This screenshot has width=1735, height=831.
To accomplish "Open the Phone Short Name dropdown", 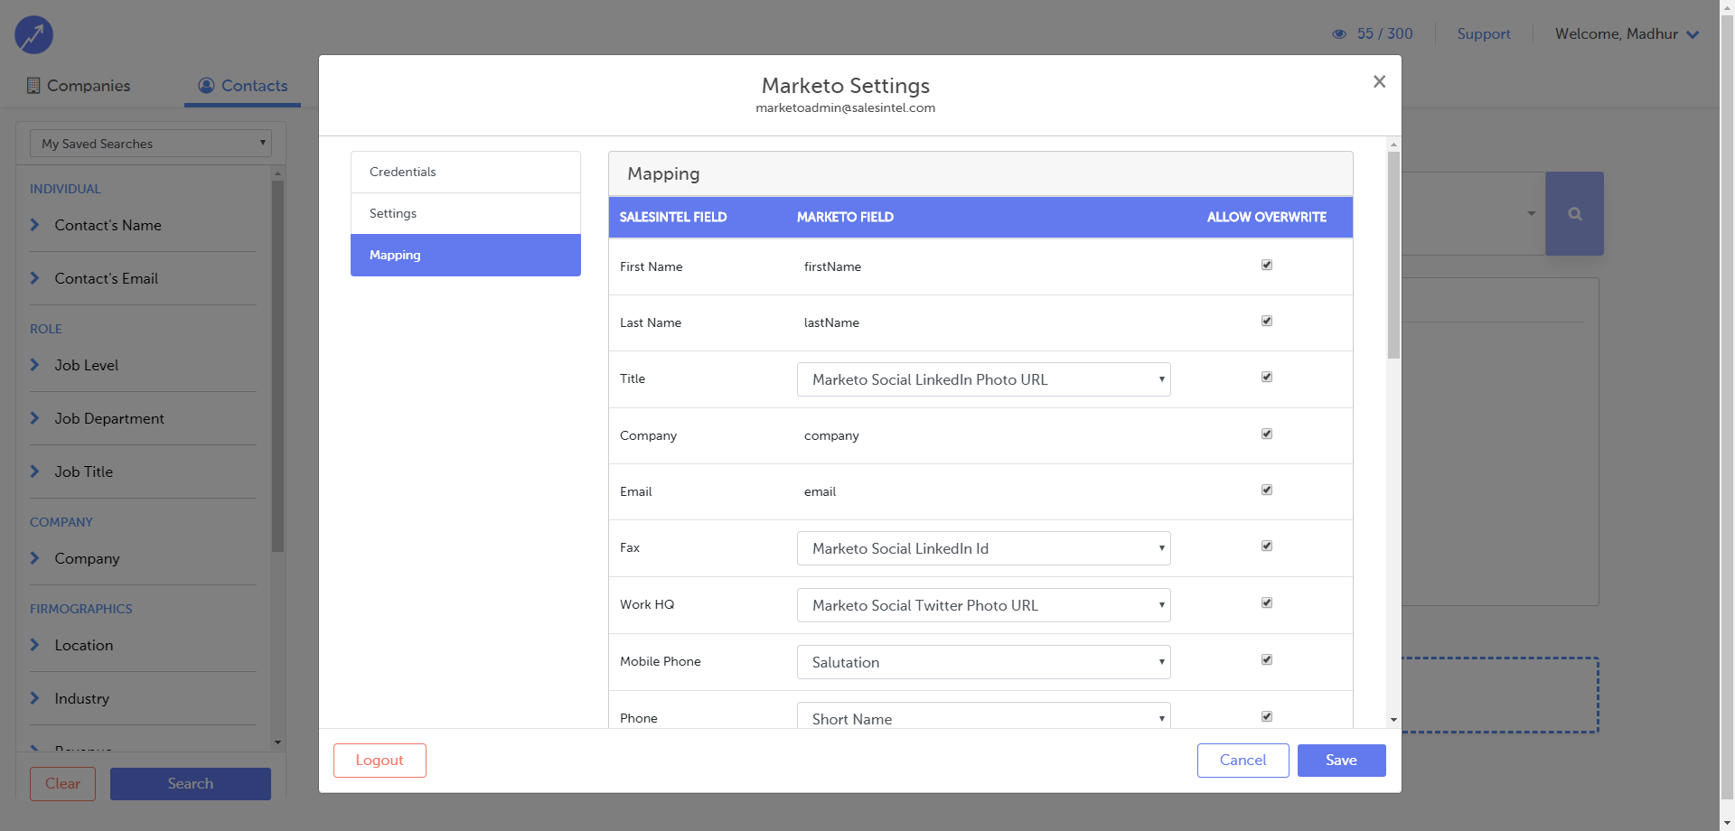I will click(983, 716).
